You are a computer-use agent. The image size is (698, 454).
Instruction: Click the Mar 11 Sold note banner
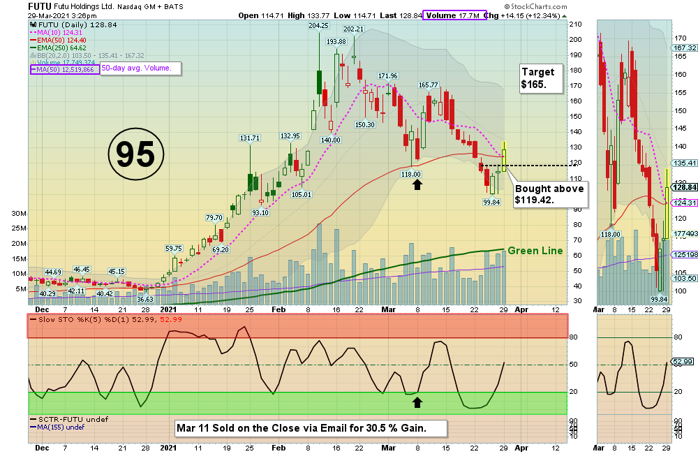pyautogui.click(x=311, y=427)
